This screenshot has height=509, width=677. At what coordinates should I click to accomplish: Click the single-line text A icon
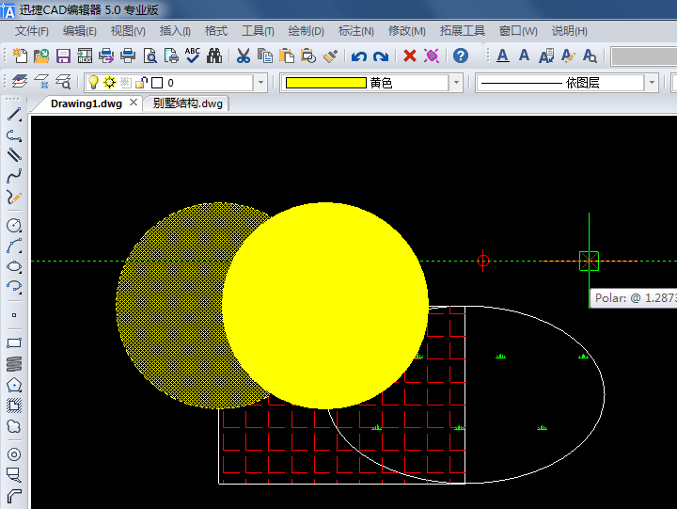click(524, 56)
